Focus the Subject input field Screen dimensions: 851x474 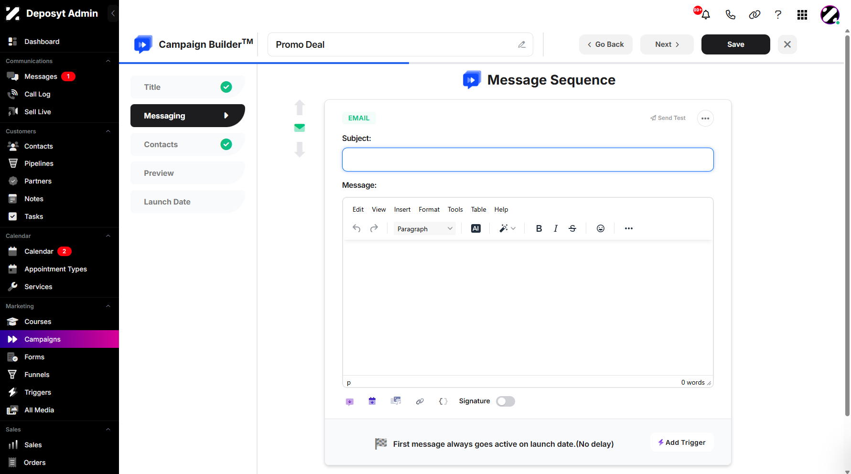pos(528,160)
